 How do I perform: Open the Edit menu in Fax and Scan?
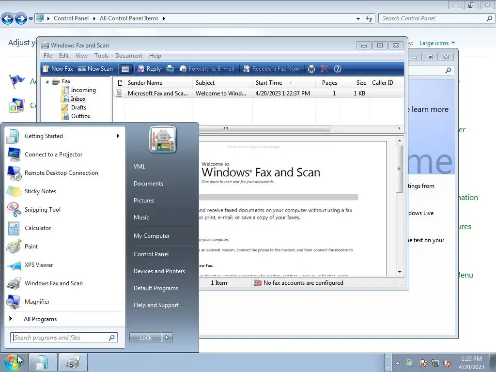pyautogui.click(x=64, y=56)
